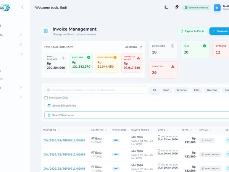Click the Generate button
The height and width of the screenshot is (172, 229).
click(x=219, y=31)
